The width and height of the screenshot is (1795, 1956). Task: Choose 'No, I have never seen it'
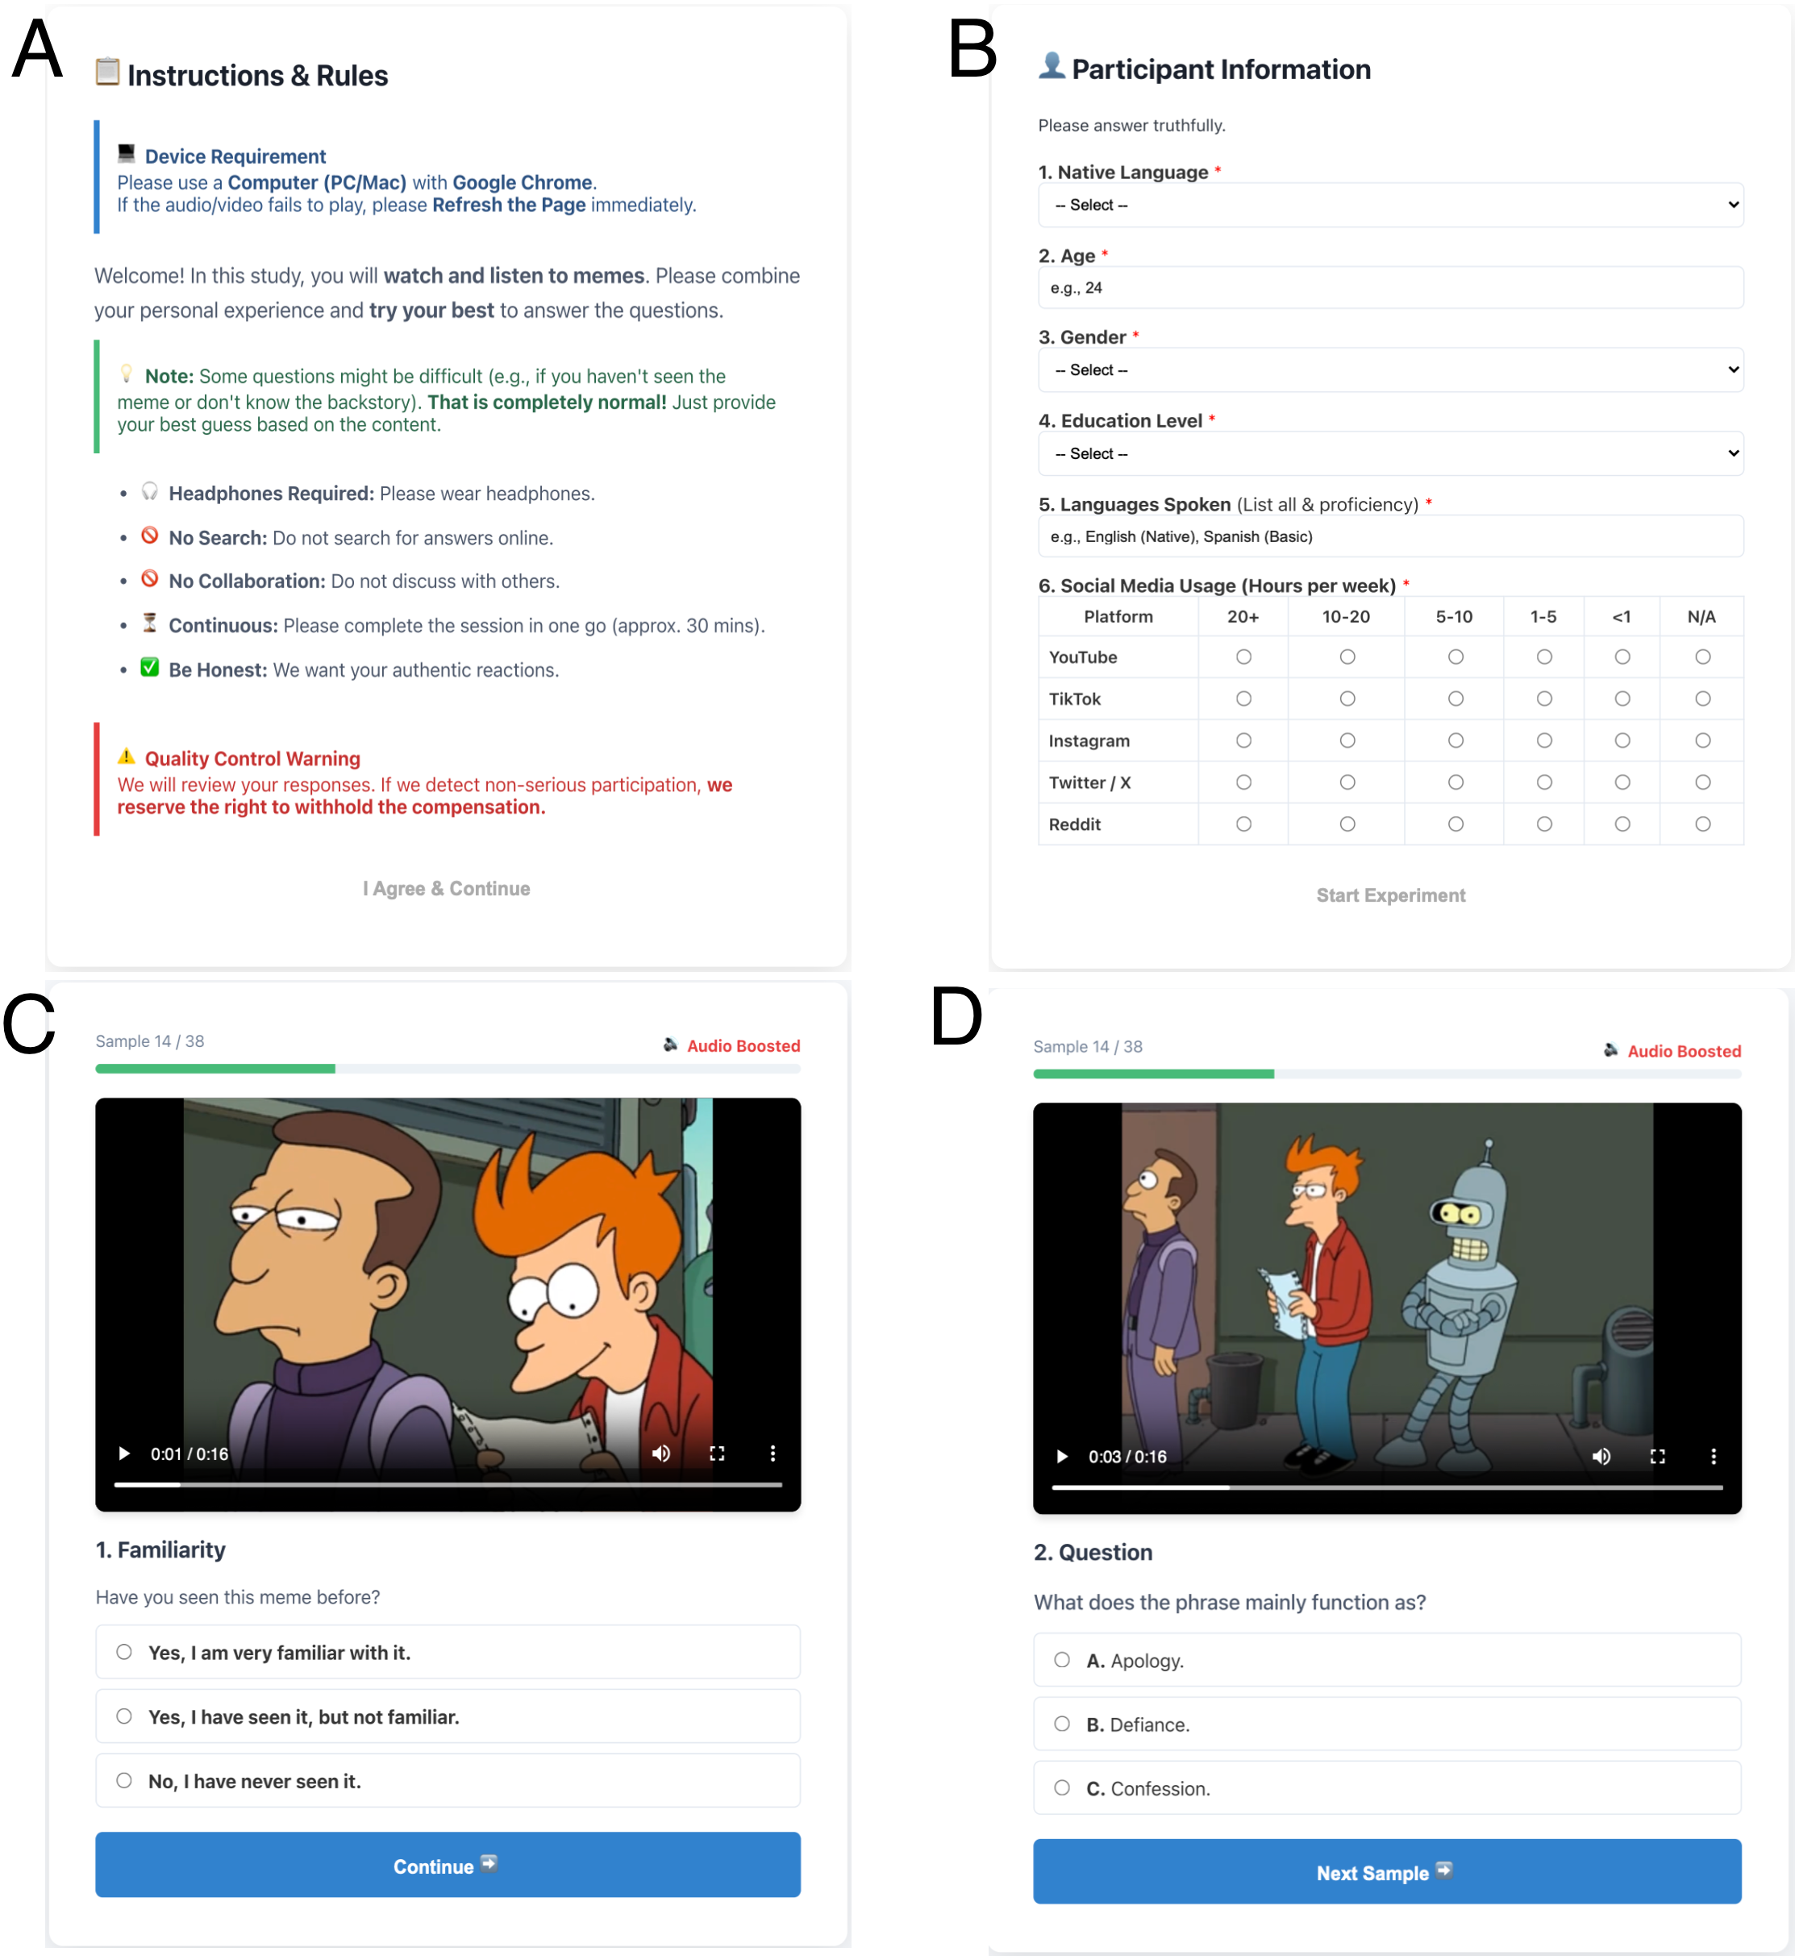[124, 1780]
